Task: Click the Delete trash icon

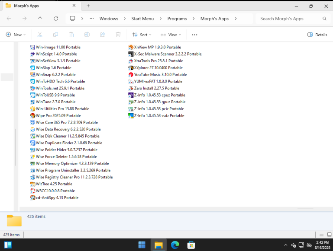Action: click(x=118, y=35)
